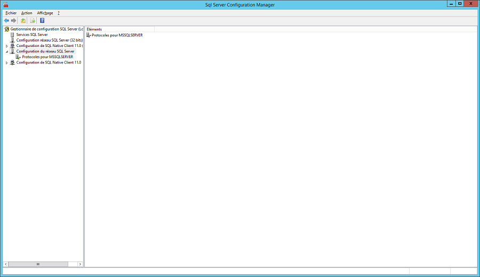
Task: Select Protocoles pour MSSQLSERVER in tree
Action: coord(47,57)
